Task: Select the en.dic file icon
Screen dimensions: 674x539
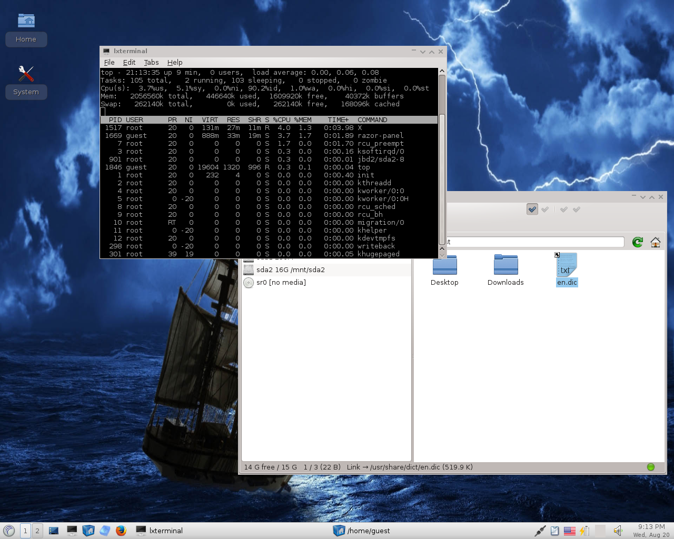Action: tap(567, 270)
